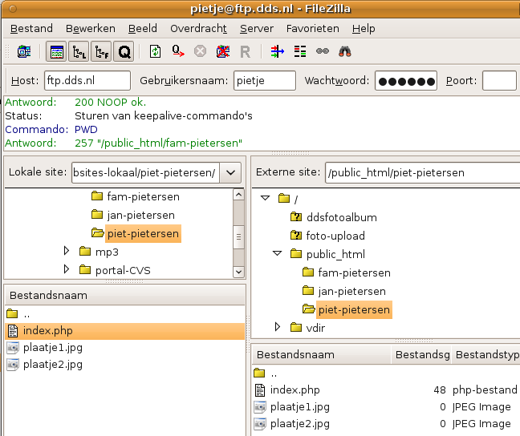Toggle transfer queue display (Q)
The height and width of the screenshot is (436, 520).
tap(124, 51)
